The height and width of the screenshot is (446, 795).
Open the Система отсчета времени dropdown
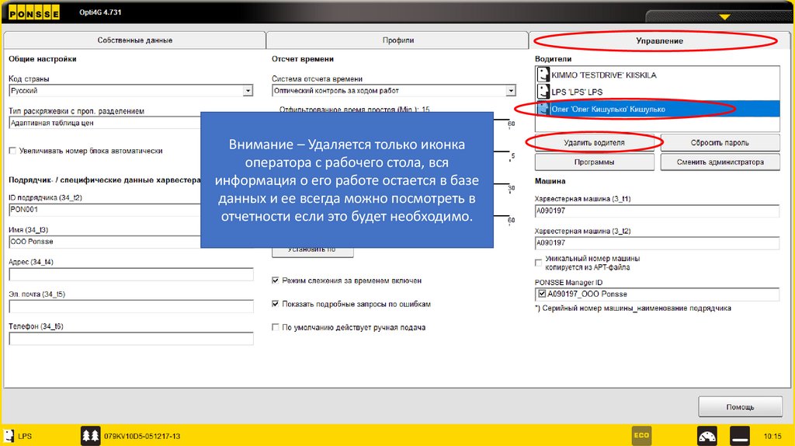511,91
